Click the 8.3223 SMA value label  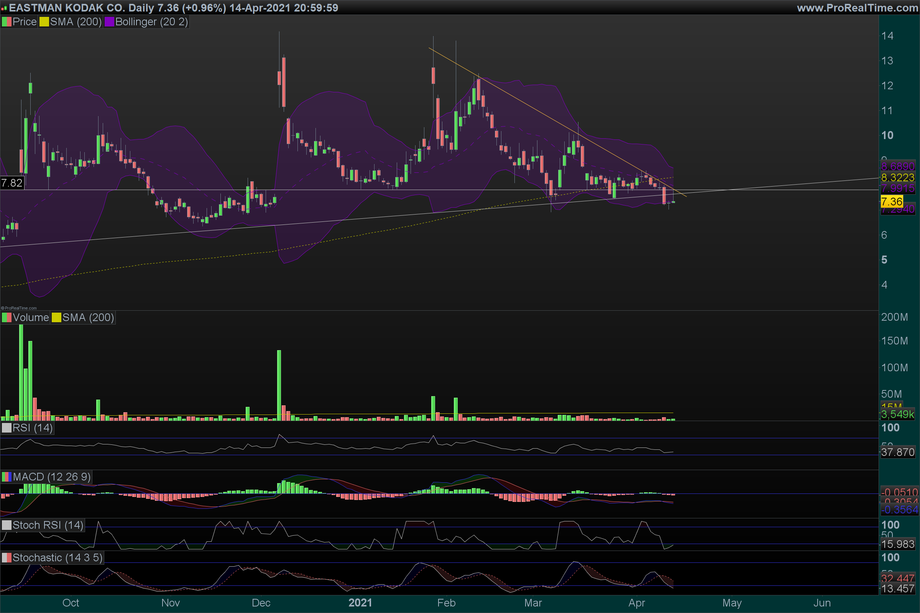pos(897,177)
